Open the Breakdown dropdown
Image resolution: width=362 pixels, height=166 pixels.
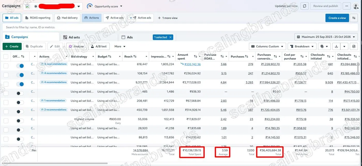[302, 46]
